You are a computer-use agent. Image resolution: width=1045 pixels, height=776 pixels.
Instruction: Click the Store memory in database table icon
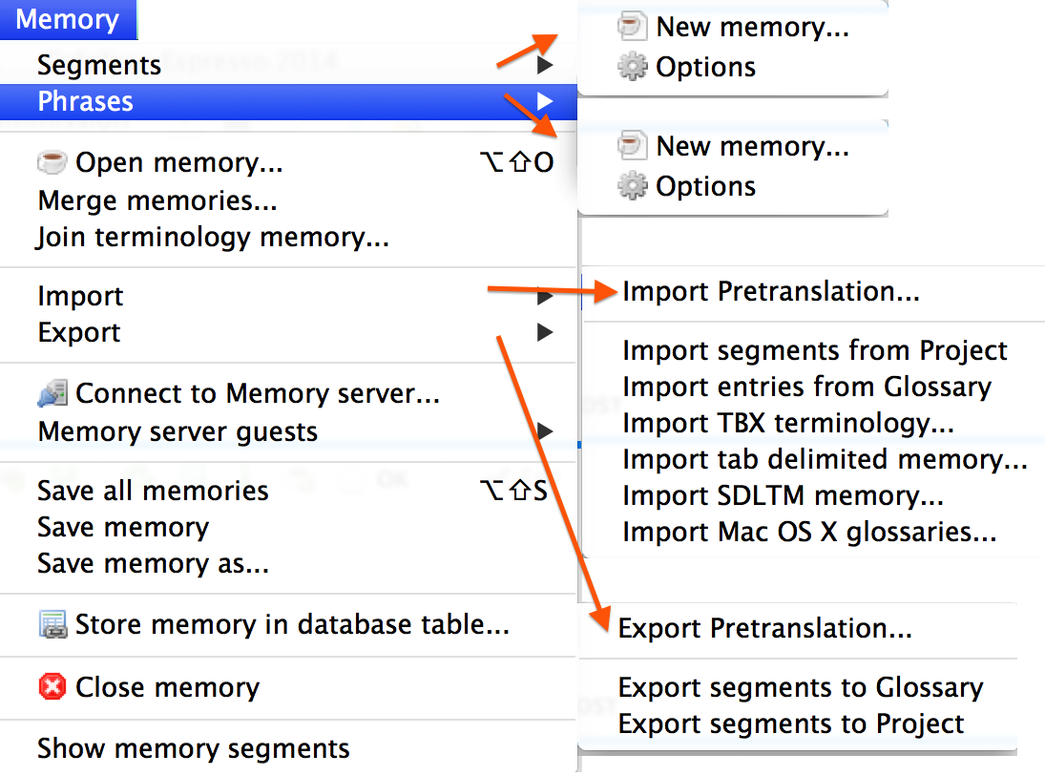(54, 625)
